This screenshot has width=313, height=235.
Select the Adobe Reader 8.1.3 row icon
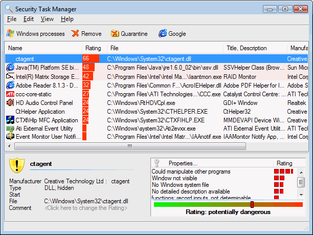point(10,85)
